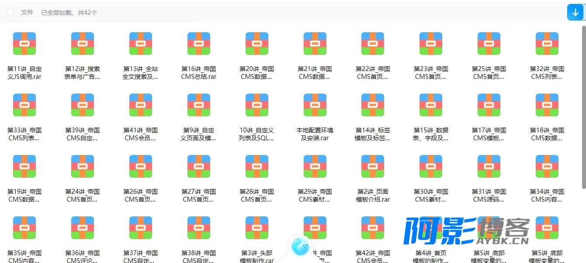Image resolution: width=586 pixels, height=263 pixels.
Task: Click the file name 第28讲_帝国CMS首页
Action: (257, 196)
